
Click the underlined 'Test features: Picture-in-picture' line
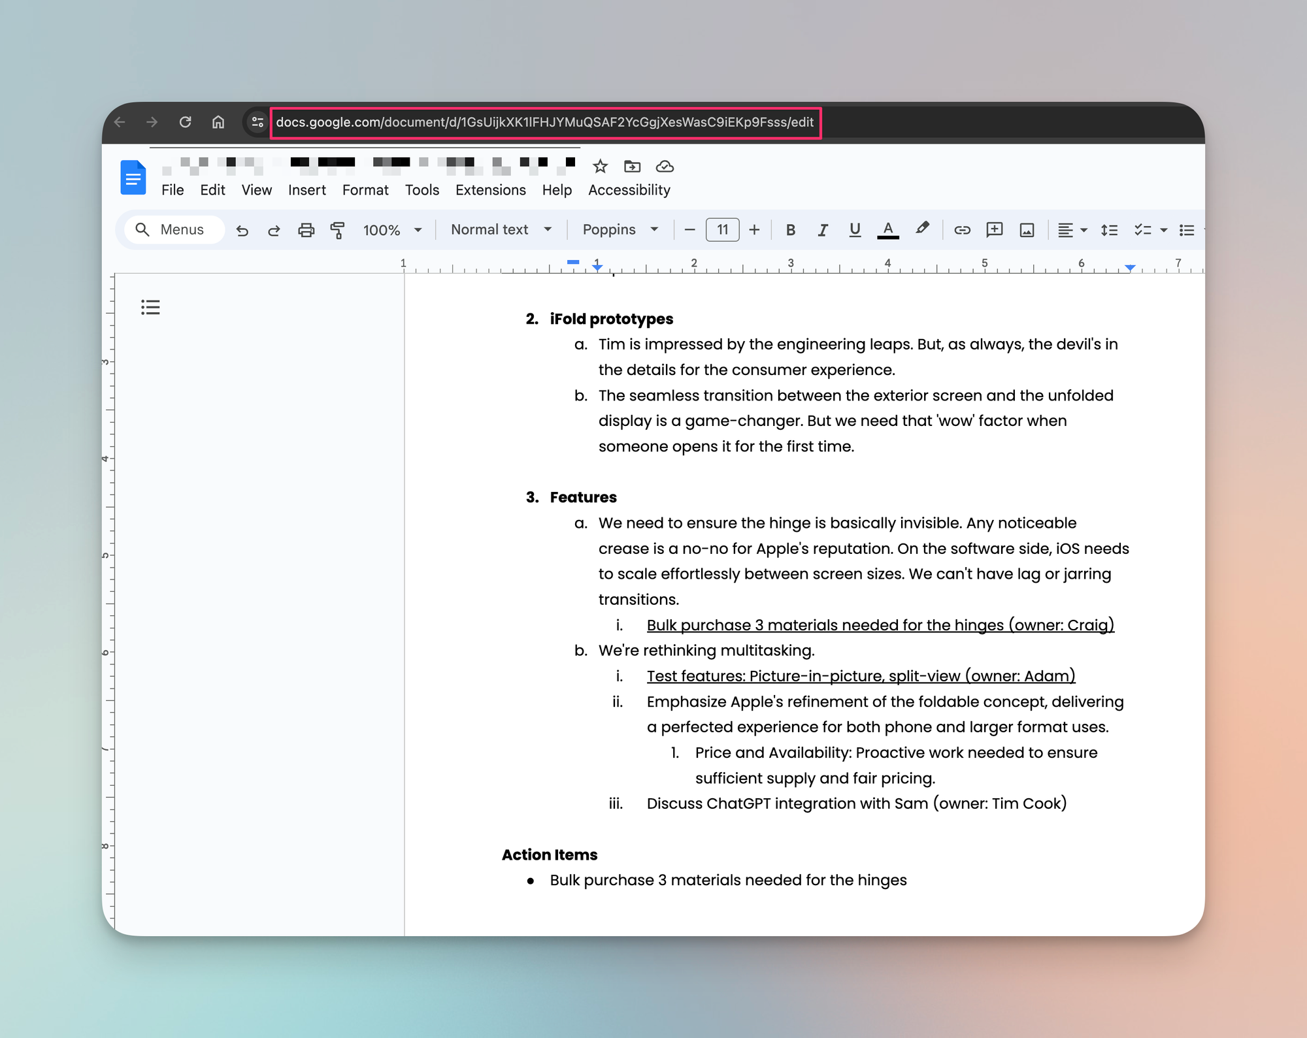(861, 676)
